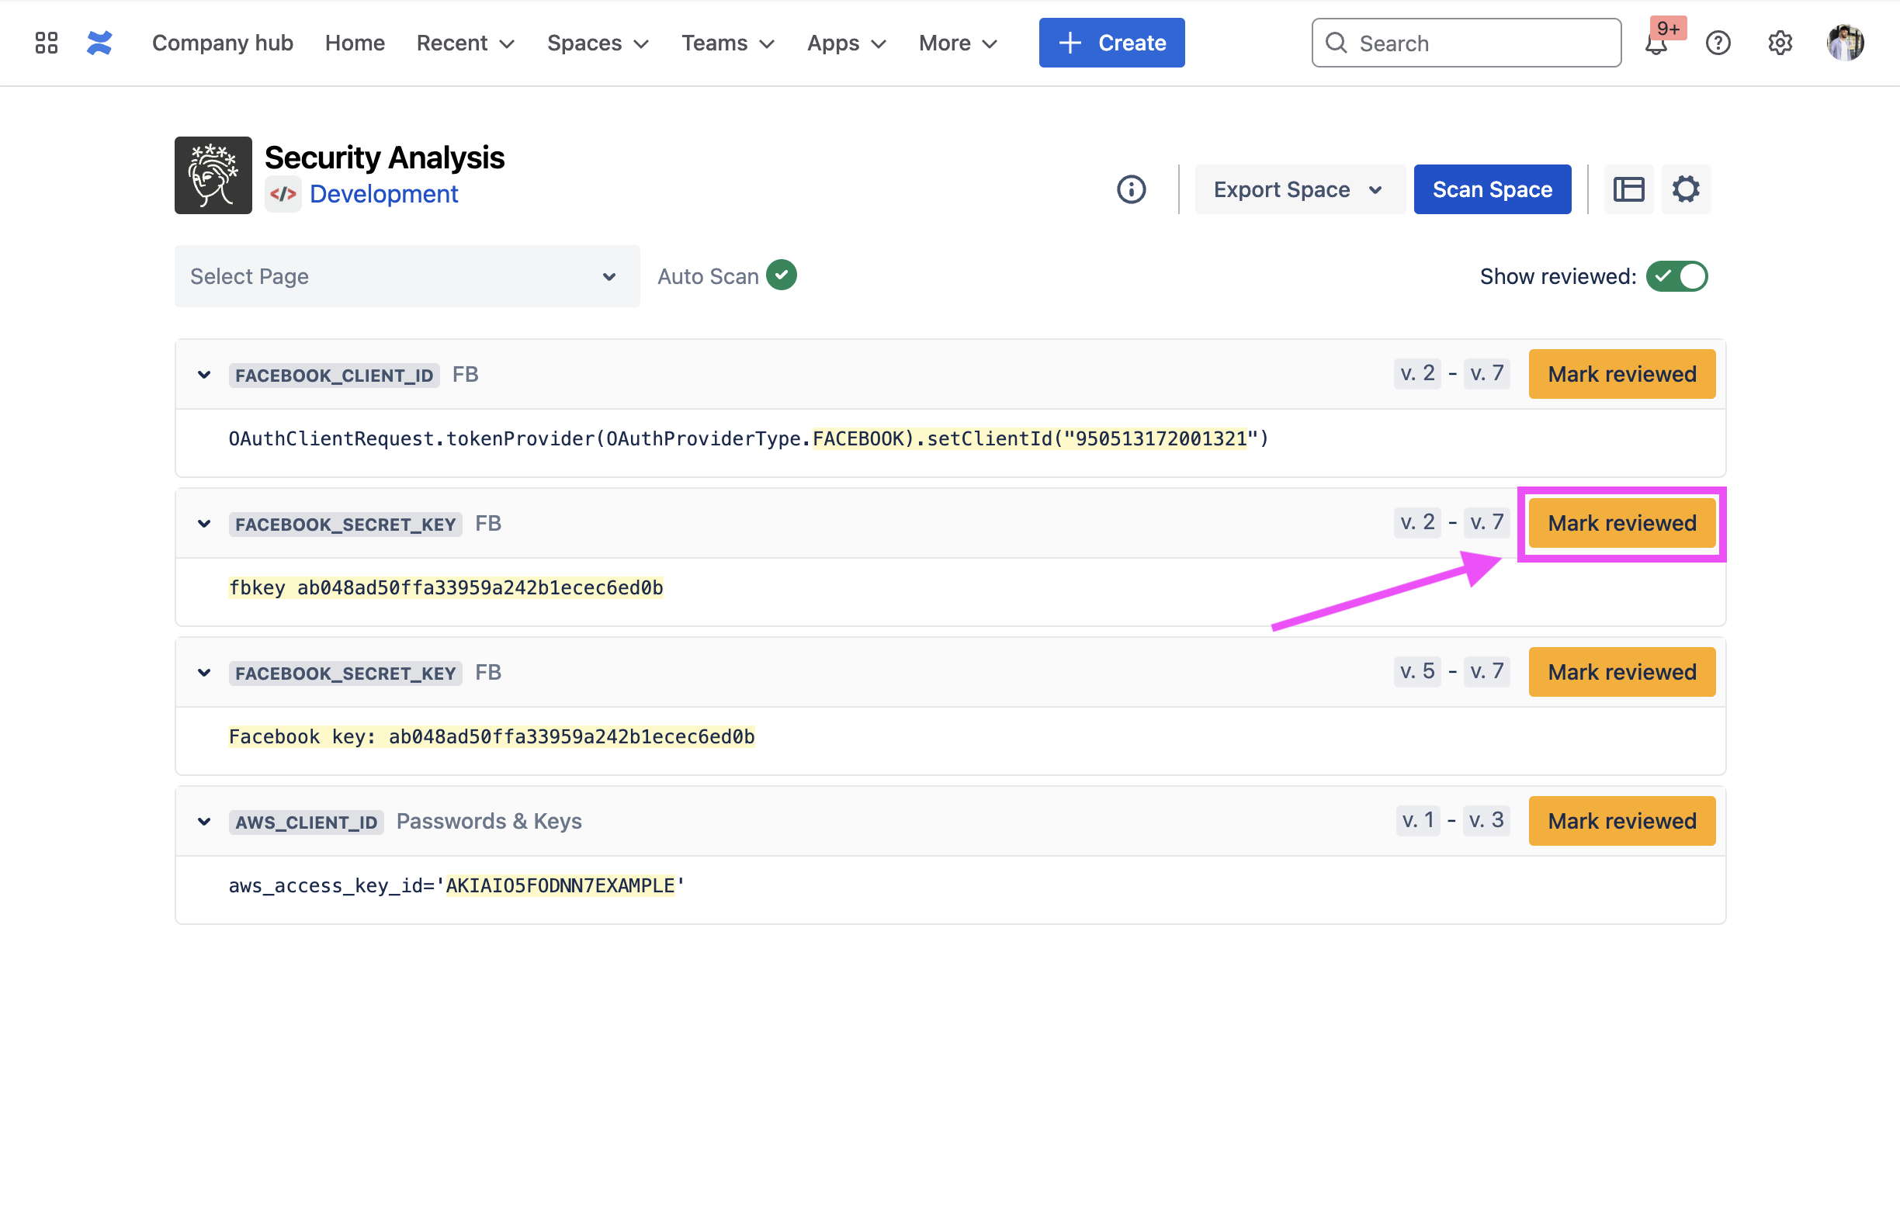Open the user profile avatar
The height and width of the screenshot is (1212, 1900).
pos(1845,43)
